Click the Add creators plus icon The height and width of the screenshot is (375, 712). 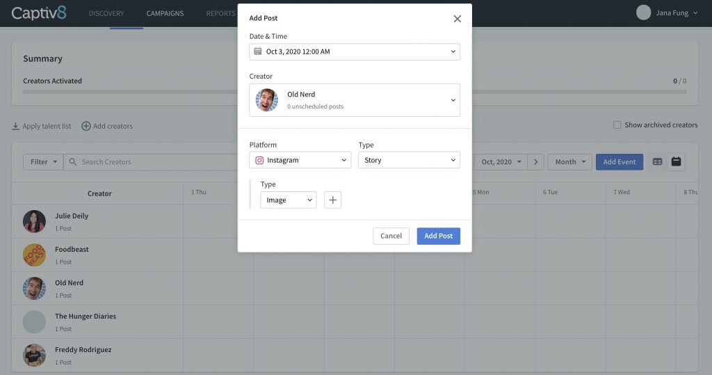[86, 126]
